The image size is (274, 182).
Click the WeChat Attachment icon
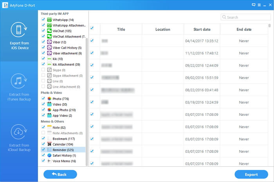pyautogui.click(x=49, y=36)
